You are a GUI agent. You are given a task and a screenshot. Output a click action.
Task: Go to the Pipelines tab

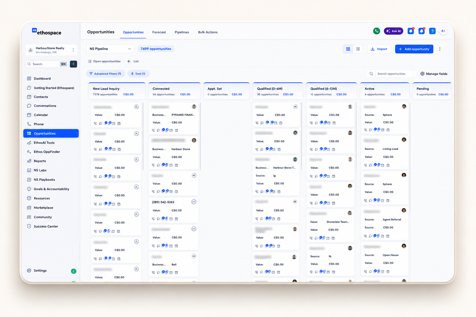click(x=182, y=32)
